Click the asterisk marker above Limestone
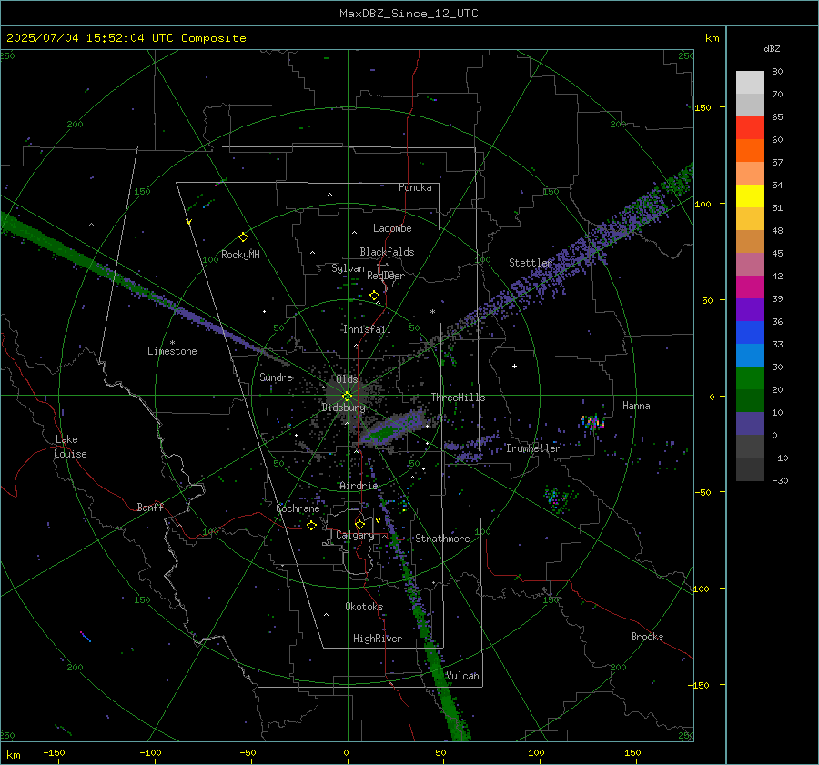The height and width of the screenshot is (765, 819). point(172,343)
